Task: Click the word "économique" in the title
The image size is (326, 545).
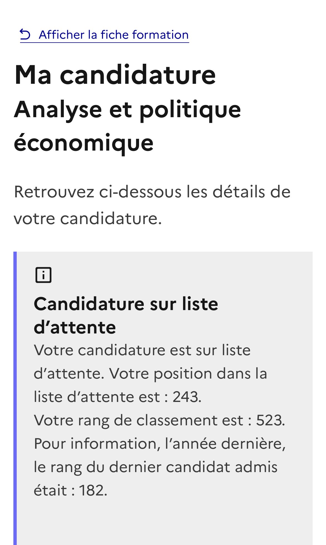Action: pyautogui.click(x=84, y=143)
